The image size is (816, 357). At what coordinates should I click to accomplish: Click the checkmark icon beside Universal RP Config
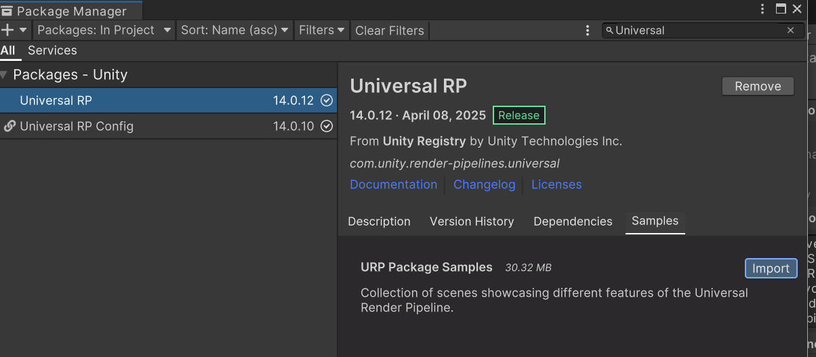(x=327, y=126)
